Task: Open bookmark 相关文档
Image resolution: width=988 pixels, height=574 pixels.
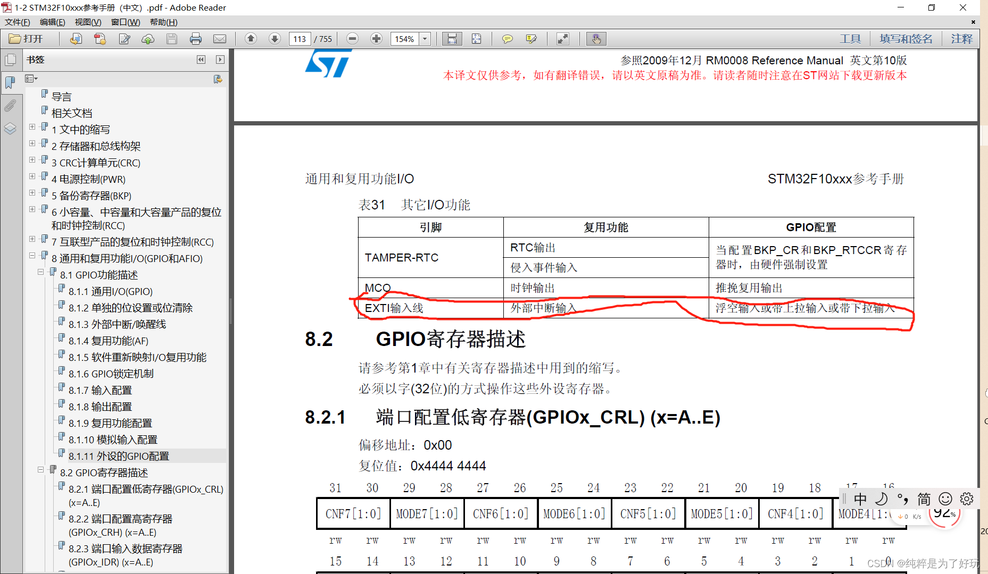Action: [72, 113]
